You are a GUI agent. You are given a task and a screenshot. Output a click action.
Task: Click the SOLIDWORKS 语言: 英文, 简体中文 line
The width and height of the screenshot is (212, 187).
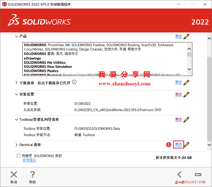[x=51, y=54]
